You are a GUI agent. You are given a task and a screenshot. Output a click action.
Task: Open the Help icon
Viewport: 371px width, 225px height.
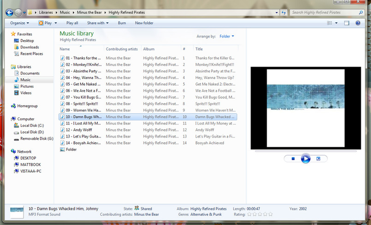[358, 23]
